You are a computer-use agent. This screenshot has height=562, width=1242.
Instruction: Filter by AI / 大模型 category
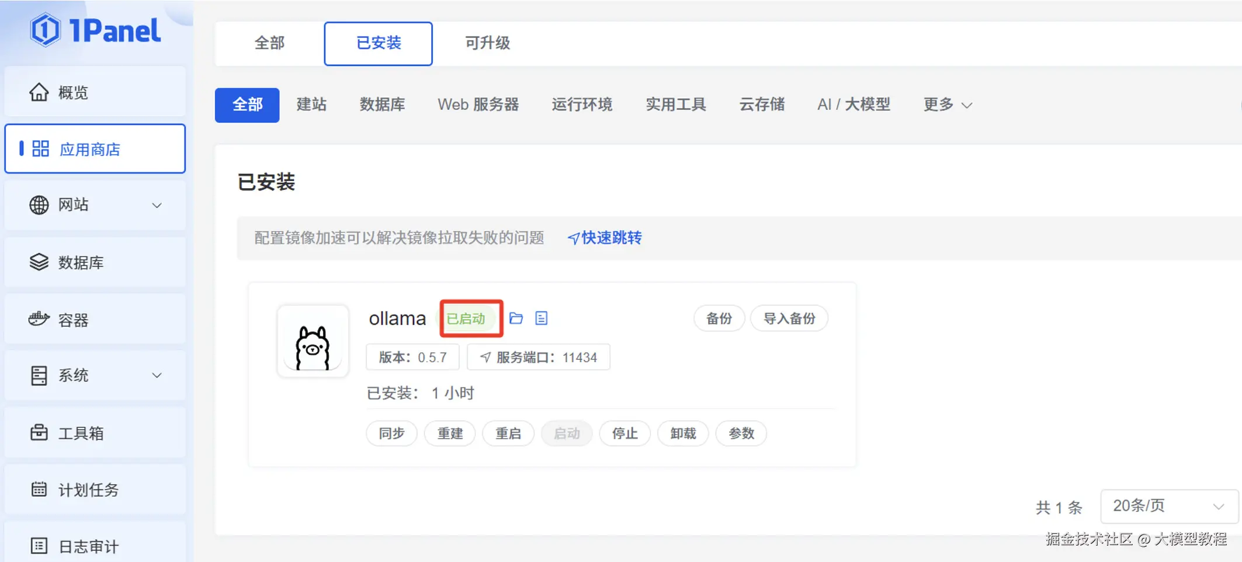(854, 105)
